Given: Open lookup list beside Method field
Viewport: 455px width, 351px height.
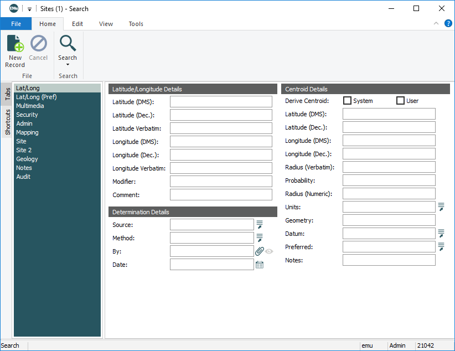Looking at the screenshot, I should [259, 238].
